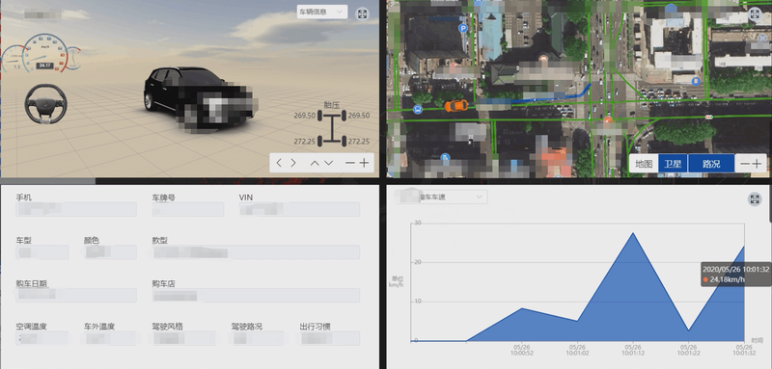Open the 车辆信息 dropdown
The width and height of the screenshot is (772, 369).
tap(322, 12)
